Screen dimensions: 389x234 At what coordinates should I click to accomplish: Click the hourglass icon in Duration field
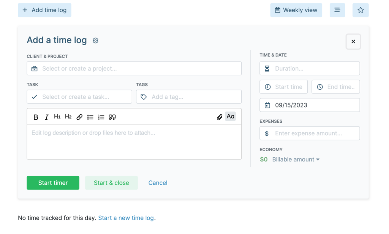(x=267, y=68)
